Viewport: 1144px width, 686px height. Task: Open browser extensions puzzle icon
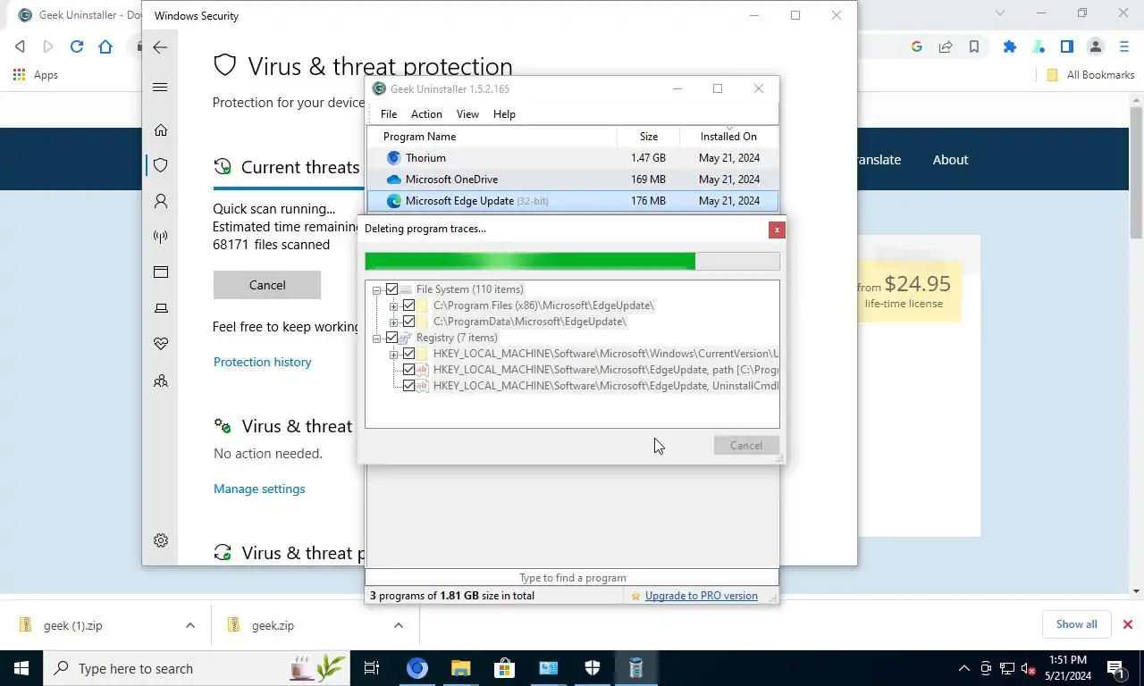click(1010, 46)
